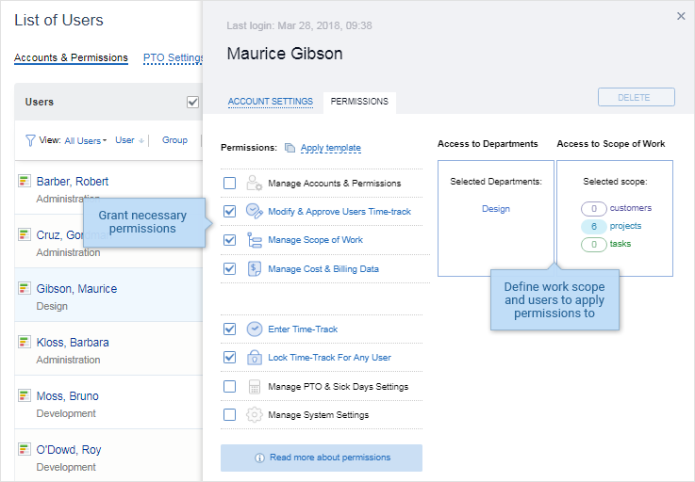
Task: Select user O'Dowd, Roy
Action: (x=69, y=450)
